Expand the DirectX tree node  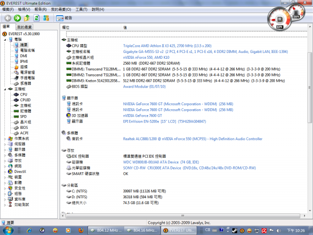(5, 172)
